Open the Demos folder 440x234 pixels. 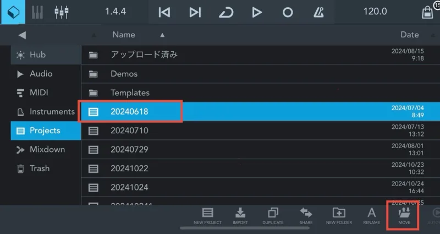click(261, 74)
